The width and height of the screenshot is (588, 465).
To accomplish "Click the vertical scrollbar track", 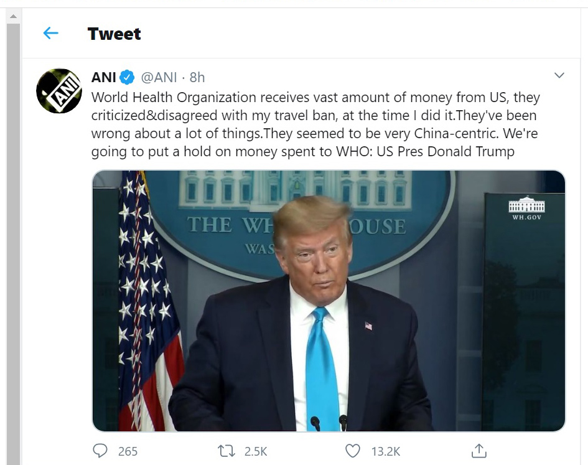I will pyautogui.click(x=13, y=244).
